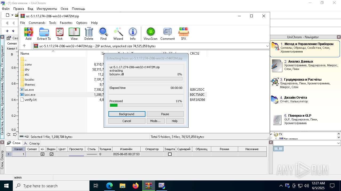341x191 pixels.
Task: Open section 1 Method and Instrument Control icon
Action: pyautogui.click(x=275, y=46)
